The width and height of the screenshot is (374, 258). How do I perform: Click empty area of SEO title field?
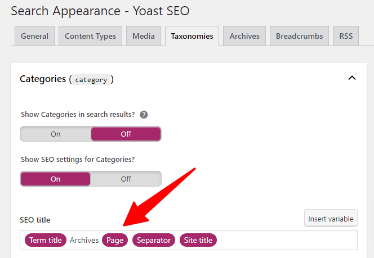click(286, 240)
